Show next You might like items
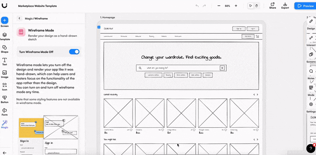Screen dimensions: 316x155 pyautogui.click(x=257, y=139)
